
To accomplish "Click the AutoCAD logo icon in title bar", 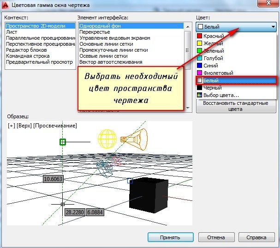I will click(5, 5).
